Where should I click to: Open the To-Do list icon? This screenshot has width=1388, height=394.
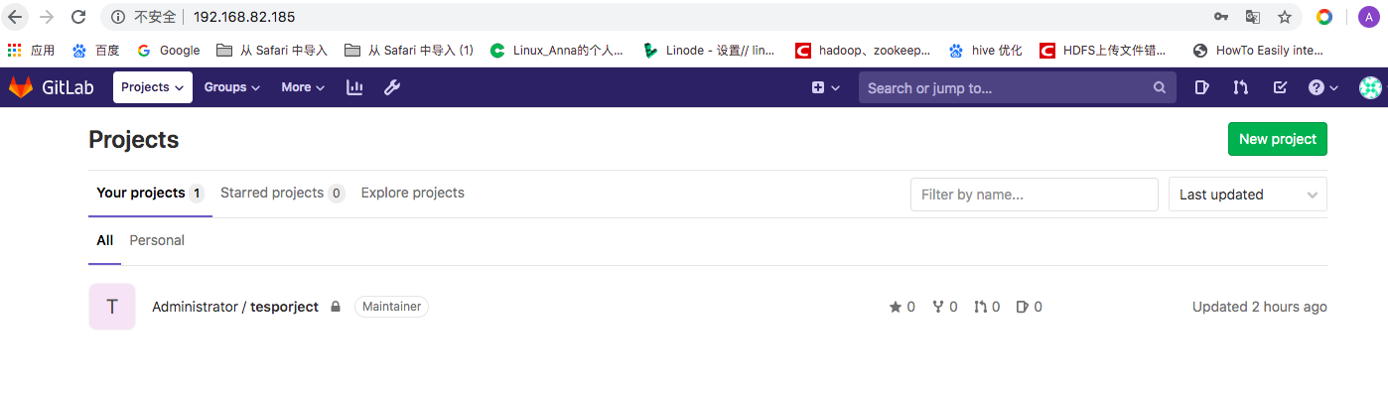pyautogui.click(x=1280, y=87)
